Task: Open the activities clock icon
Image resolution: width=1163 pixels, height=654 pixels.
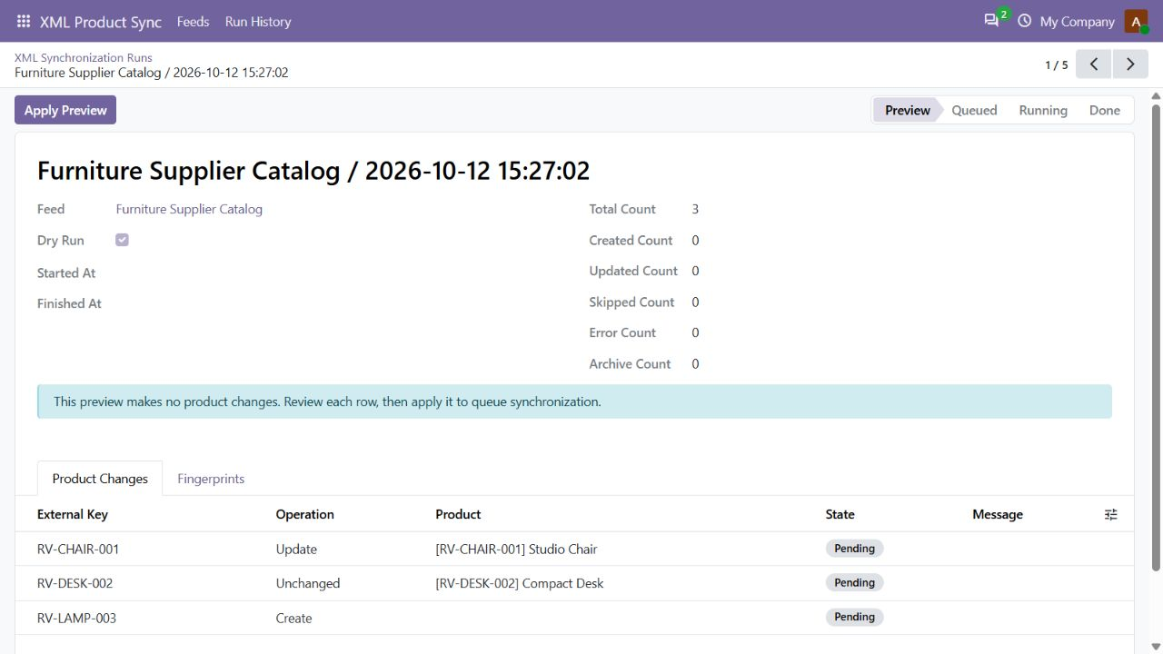Action: tap(1025, 21)
